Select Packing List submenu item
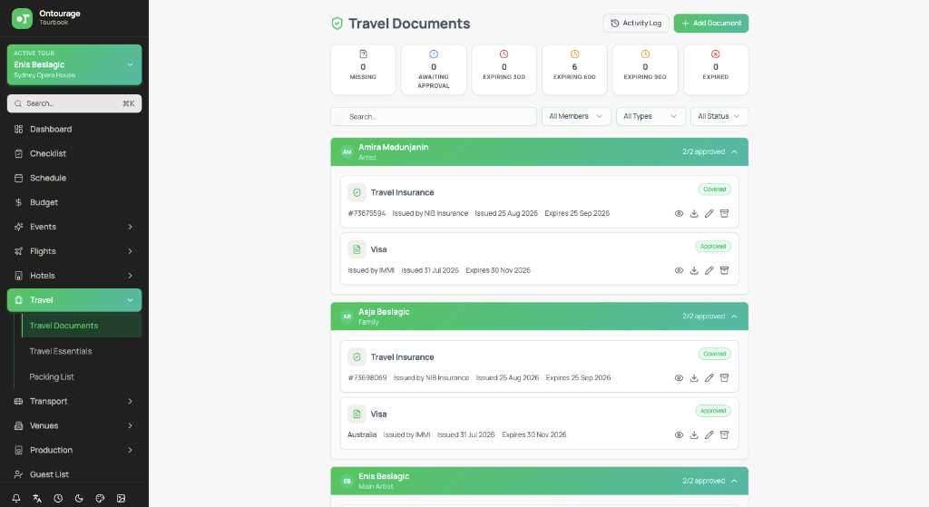This screenshot has width=929, height=507. (x=82, y=376)
